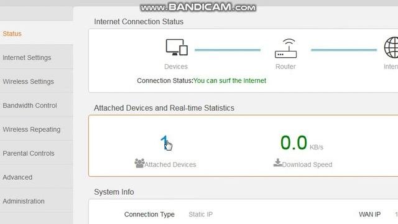Click the Devices monitor icon
The height and width of the screenshot is (224, 398).
[x=177, y=47]
